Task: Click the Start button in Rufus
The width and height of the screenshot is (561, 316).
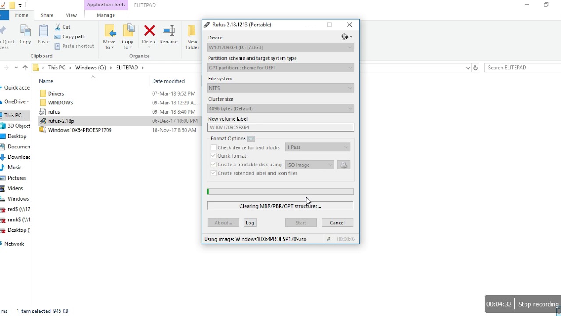Action: click(x=301, y=223)
